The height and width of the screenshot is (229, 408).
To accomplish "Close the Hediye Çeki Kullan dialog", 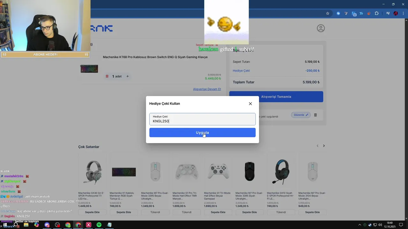I will (x=250, y=104).
